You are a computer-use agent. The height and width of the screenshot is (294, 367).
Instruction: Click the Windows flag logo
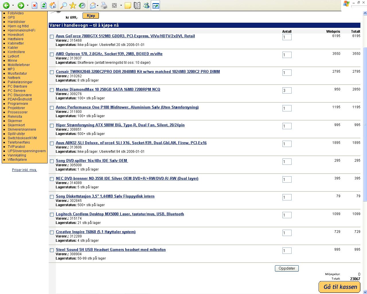point(346,4)
